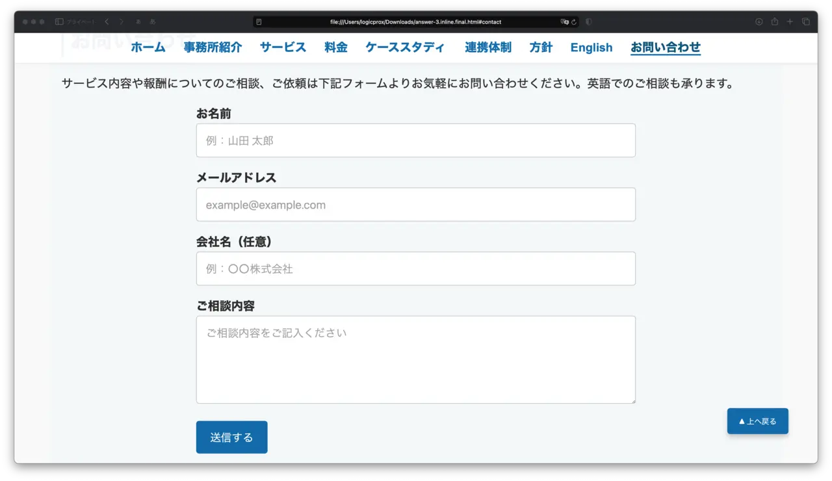The width and height of the screenshot is (832, 481).
Task: Open a new tab with plus icon
Action: coord(790,21)
